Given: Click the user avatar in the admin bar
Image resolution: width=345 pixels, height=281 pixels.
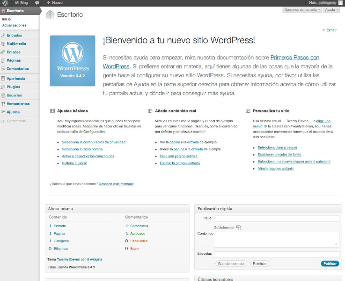Looking at the screenshot, I should point(340,3).
